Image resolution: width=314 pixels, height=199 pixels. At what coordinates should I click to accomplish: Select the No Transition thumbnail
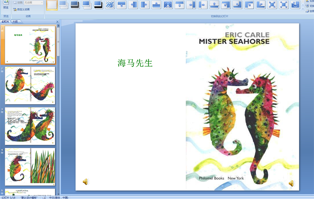click(x=52, y=5)
